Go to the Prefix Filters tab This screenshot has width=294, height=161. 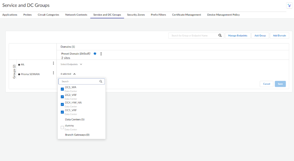tap(158, 15)
